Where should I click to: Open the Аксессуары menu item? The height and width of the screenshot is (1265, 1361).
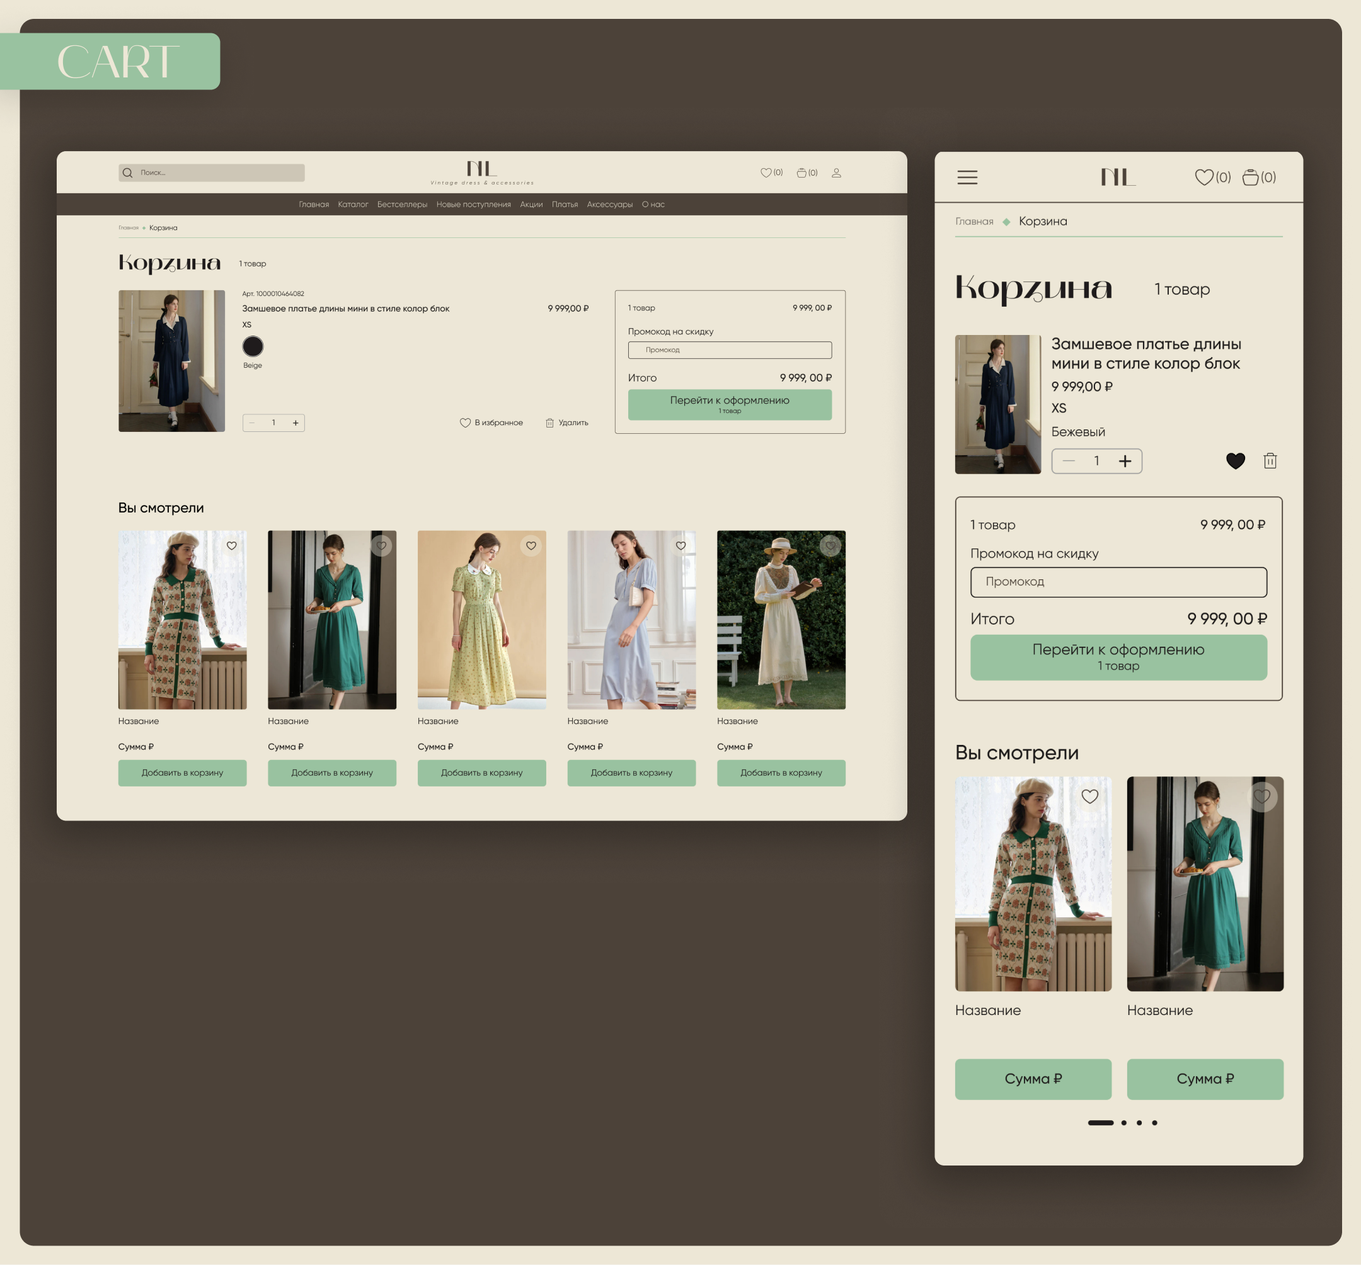coord(609,204)
